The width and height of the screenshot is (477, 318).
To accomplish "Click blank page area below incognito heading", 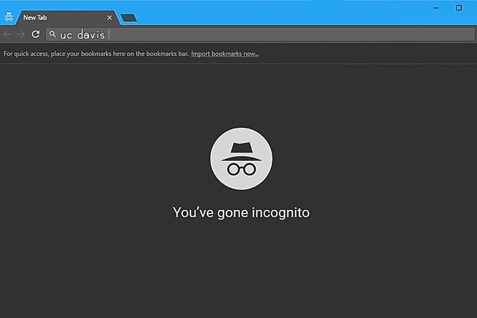I will (x=241, y=265).
